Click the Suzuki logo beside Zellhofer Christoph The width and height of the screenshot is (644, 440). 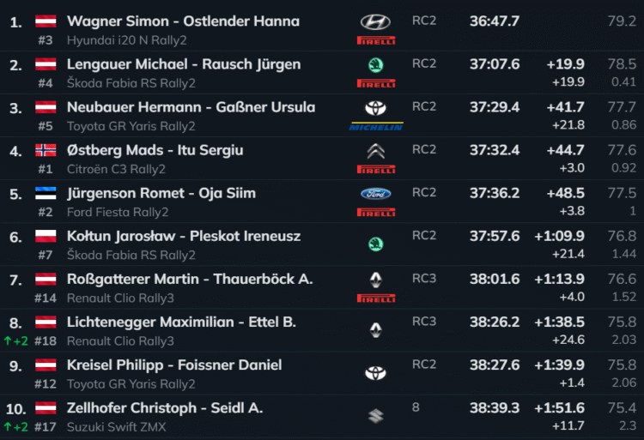point(375,417)
